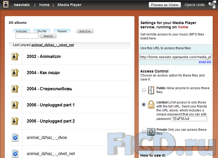
Task: Focus the album search text field
Action: [27, 36]
